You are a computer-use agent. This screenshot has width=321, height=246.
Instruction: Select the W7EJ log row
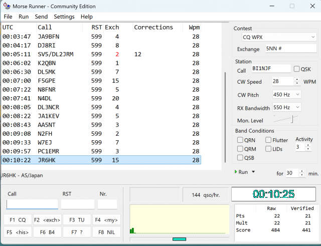tap(101, 142)
